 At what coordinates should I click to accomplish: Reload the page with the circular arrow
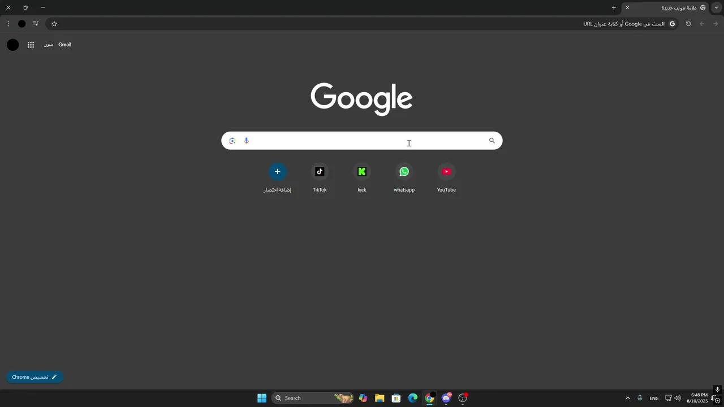(688, 24)
